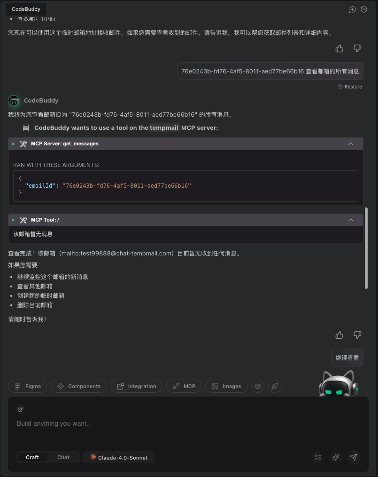Image resolution: width=378 pixels, height=477 pixels.
Task: Thumbs down the latest CodeBuddy response
Action: click(357, 335)
